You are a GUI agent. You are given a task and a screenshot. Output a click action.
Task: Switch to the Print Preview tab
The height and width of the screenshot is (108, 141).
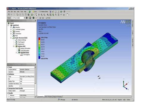[48, 97]
